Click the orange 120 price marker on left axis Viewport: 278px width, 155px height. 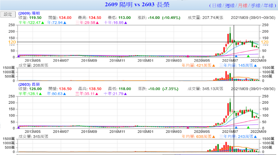(x=12, y=42)
